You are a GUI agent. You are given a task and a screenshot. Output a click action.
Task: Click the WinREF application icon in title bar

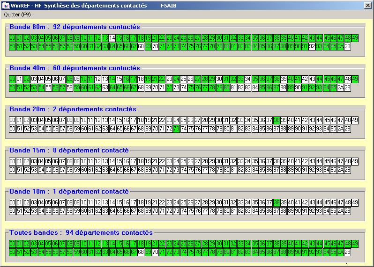coord(6,6)
